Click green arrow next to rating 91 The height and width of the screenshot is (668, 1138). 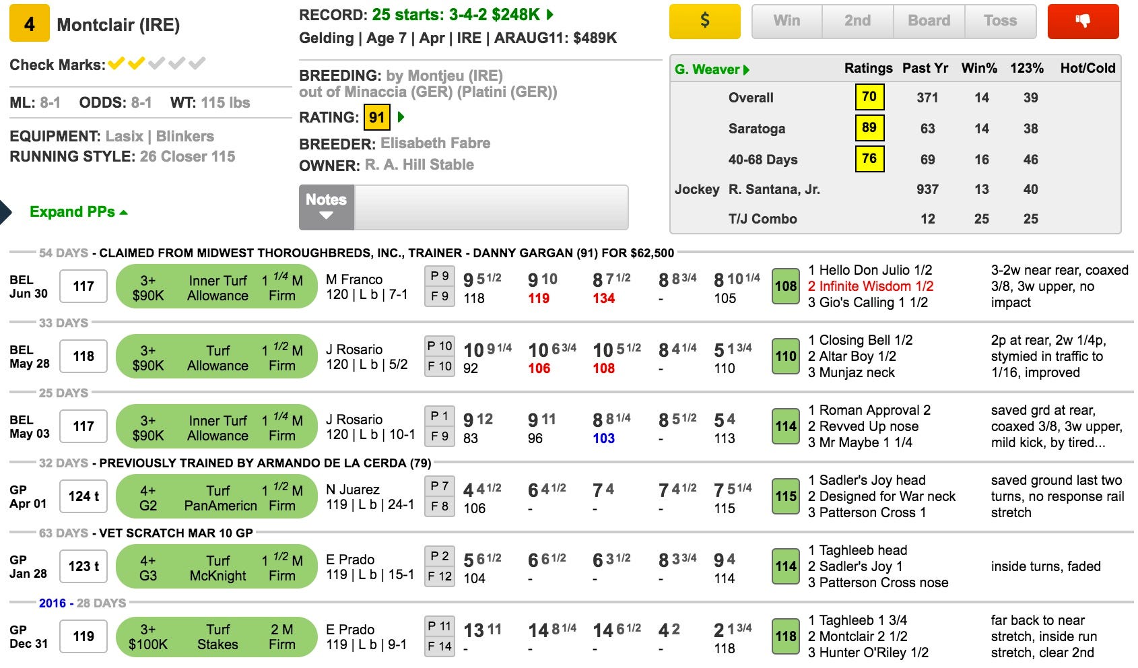tap(401, 117)
